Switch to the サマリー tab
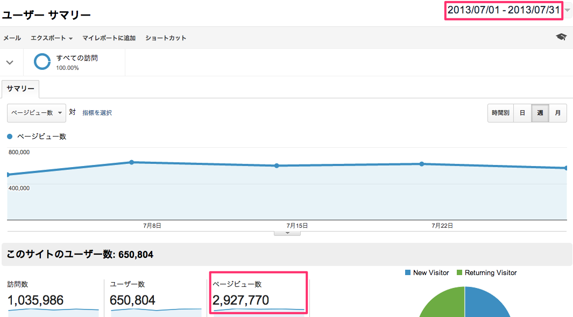This screenshot has height=317, width=573. [x=20, y=89]
